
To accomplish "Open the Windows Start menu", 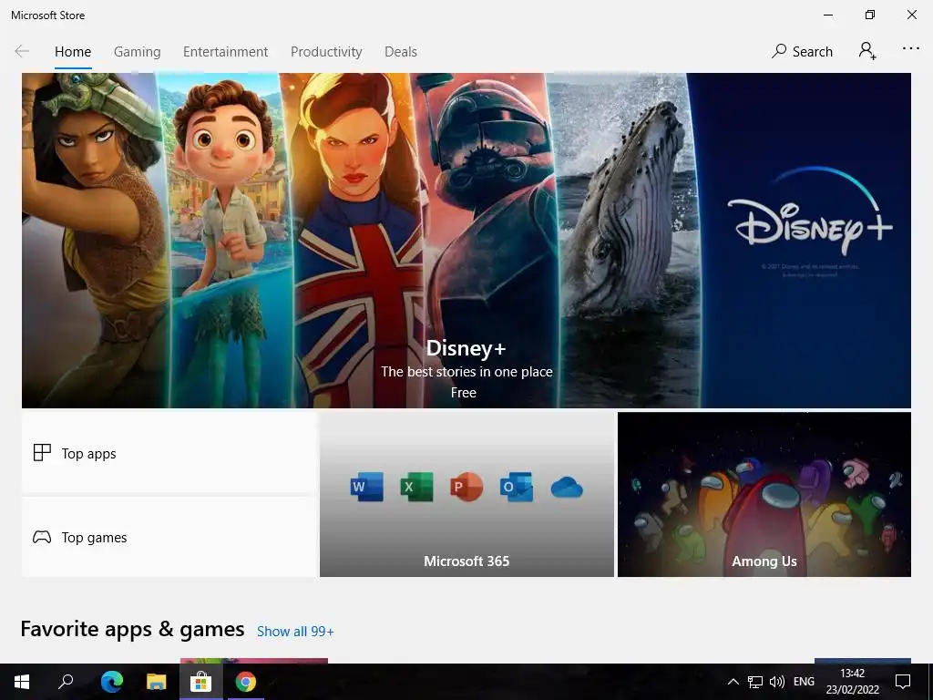I will [x=22, y=682].
